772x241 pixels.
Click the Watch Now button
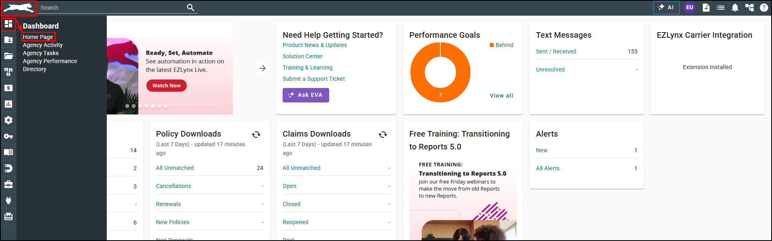[167, 86]
